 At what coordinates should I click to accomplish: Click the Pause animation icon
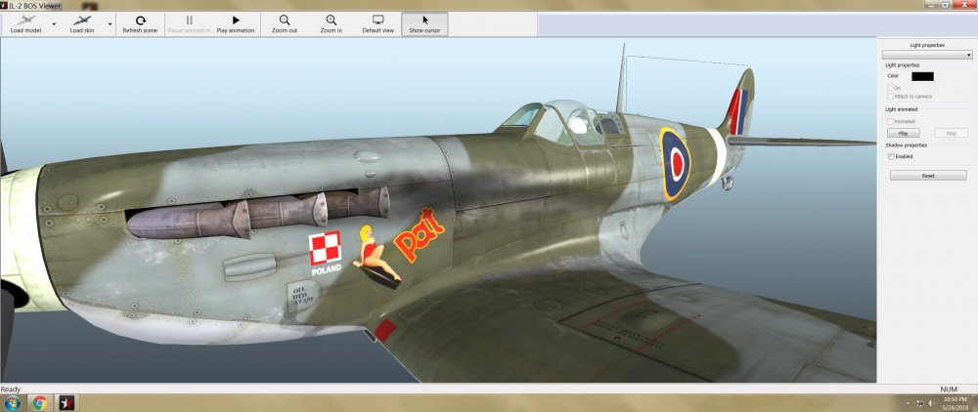click(189, 21)
